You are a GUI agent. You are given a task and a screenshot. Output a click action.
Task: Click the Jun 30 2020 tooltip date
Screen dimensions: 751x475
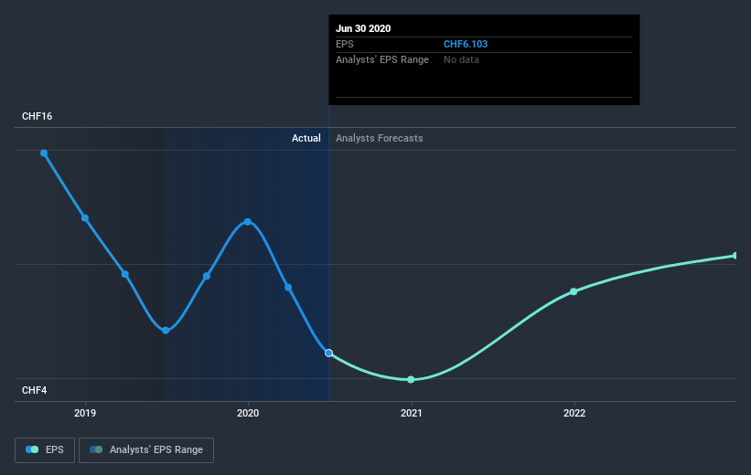[x=363, y=28]
